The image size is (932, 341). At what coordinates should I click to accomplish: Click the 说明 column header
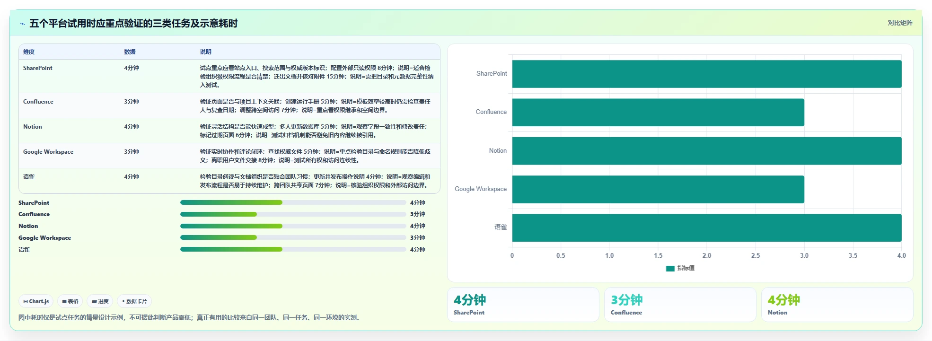point(205,52)
